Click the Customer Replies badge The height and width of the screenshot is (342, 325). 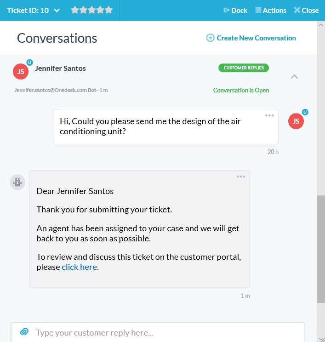click(244, 68)
